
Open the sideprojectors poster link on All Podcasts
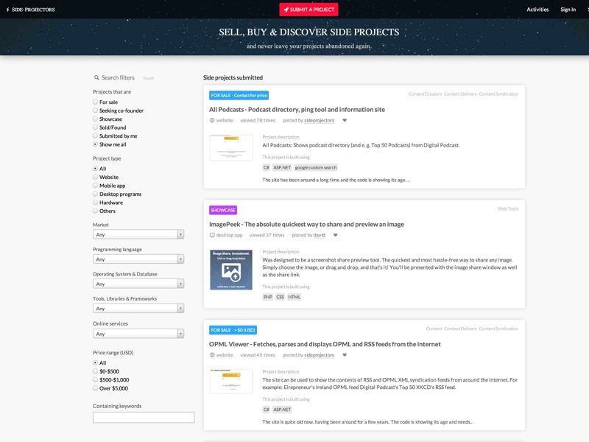[319, 120]
